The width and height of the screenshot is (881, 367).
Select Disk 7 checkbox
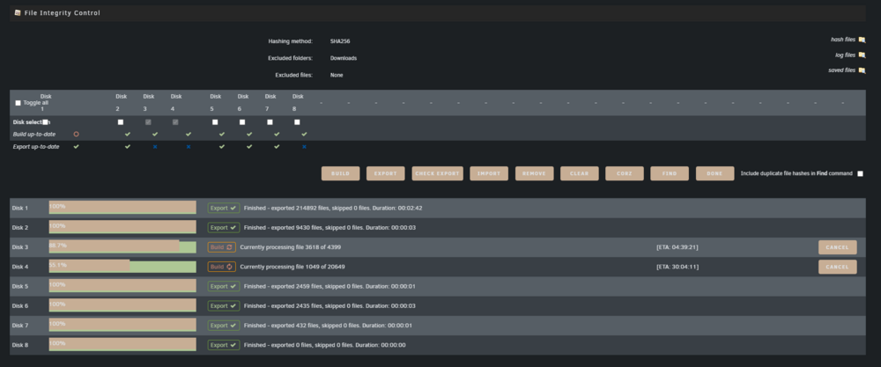tap(270, 121)
